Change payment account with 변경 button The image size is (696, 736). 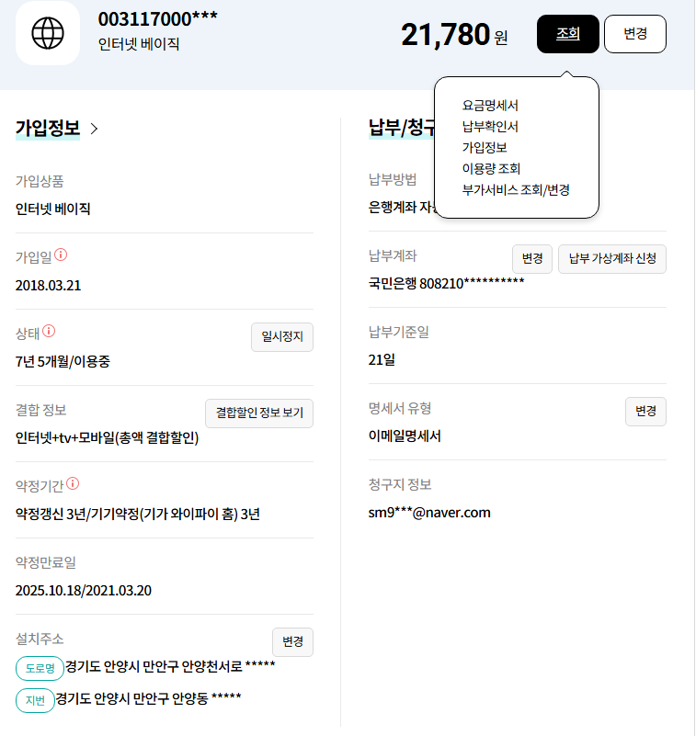click(x=532, y=258)
